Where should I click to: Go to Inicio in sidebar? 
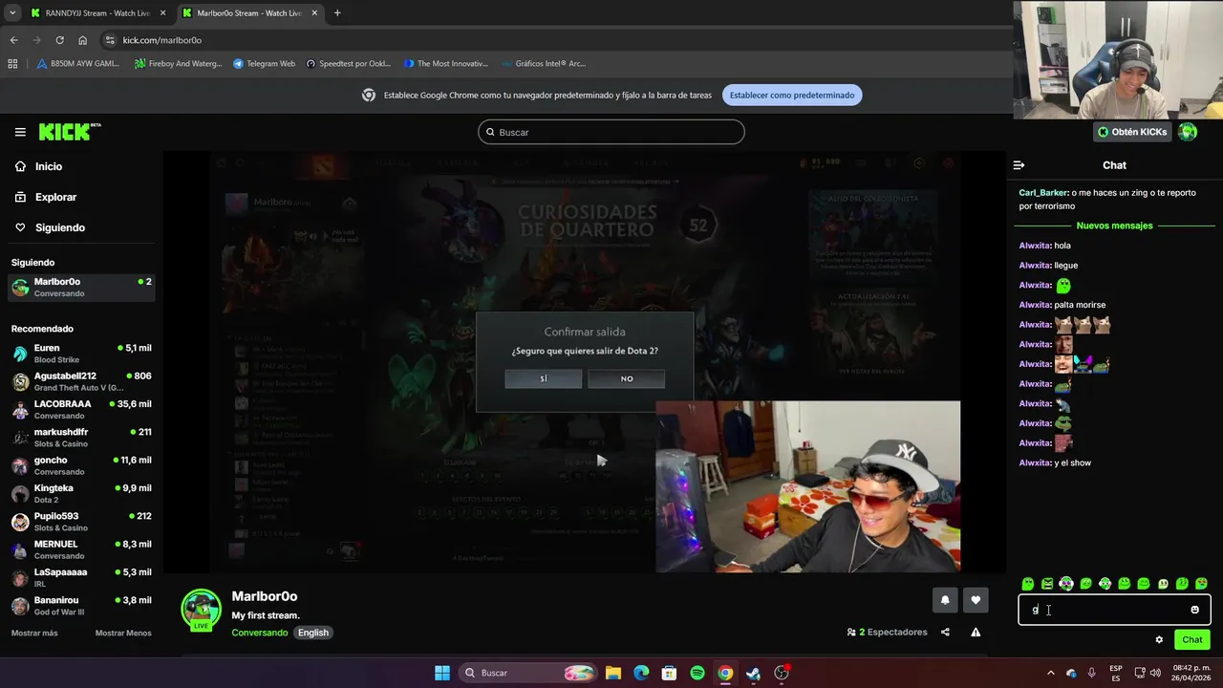click(x=48, y=166)
